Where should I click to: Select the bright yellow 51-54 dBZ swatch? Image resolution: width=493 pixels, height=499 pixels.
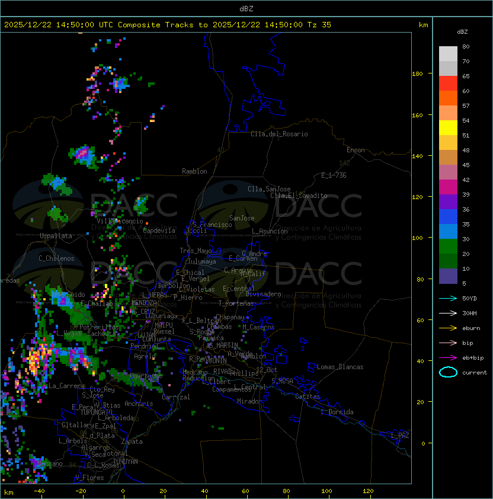[448, 128]
